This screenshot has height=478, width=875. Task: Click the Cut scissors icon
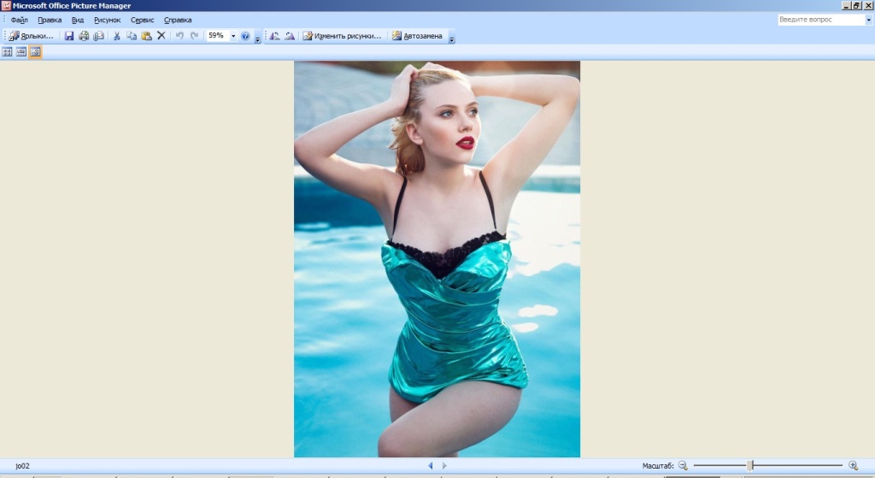click(x=117, y=36)
